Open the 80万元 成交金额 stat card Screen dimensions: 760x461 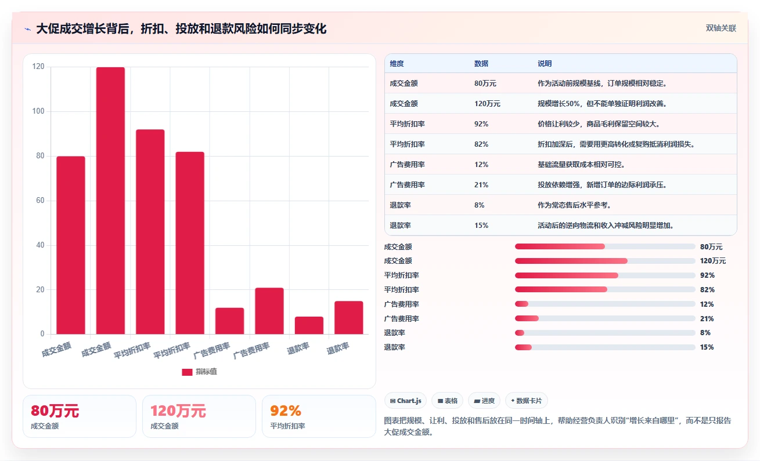coord(80,416)
